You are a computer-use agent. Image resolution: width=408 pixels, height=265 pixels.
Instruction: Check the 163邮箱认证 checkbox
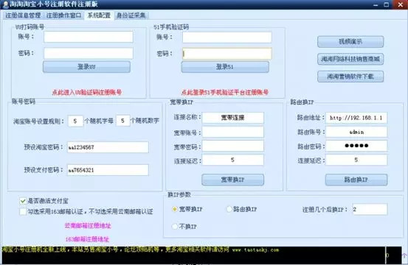pos(23,211)
